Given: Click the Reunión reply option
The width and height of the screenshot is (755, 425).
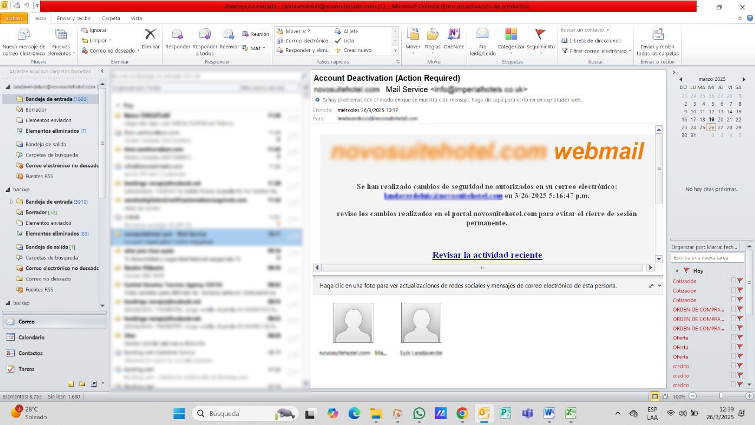Looking at the screenshot, I should pos(255,34).
